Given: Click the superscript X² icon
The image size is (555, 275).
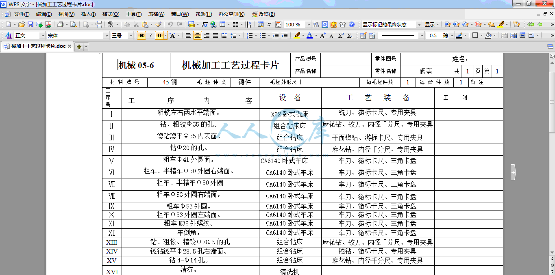Looking at the screenshot, I should pos(341,36).
